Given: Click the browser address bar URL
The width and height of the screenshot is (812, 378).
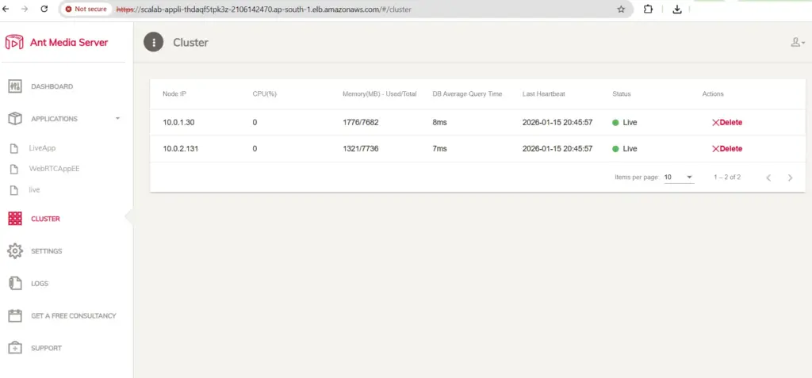Looking at the screenshot, I should (264, 10).
